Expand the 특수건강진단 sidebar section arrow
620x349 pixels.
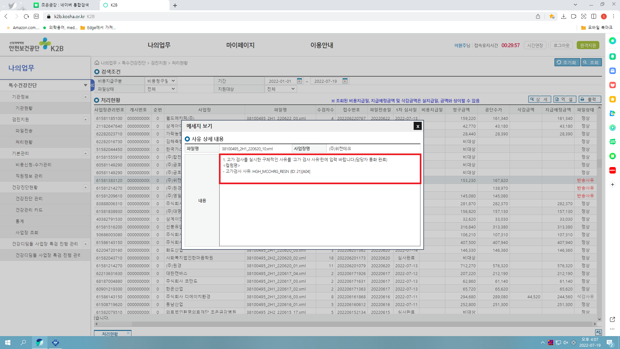pos(86,85)
